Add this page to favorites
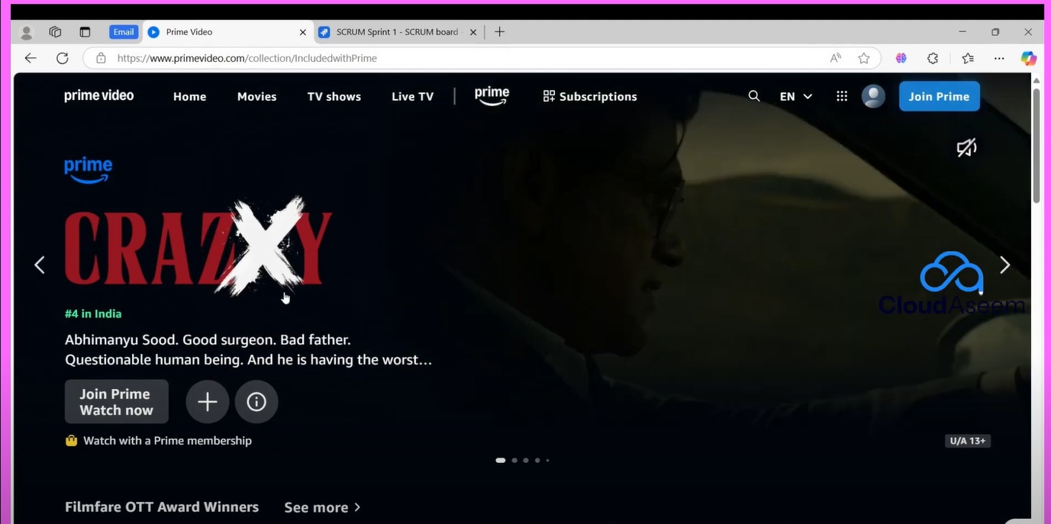The height and width of the screenshot is (524, 1051). coord(864,58)
